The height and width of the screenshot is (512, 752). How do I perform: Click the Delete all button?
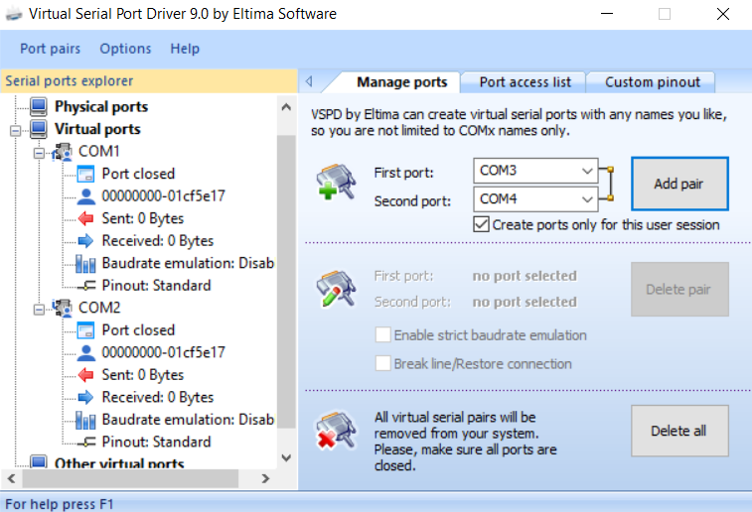(678, 432)
